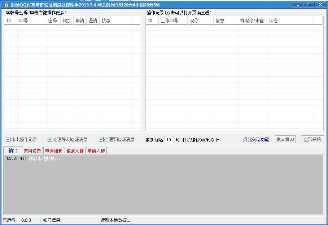The image size is (328, 225).
Task: Click the ID header in QQ帐号密码 list
Action: [x=11, y=21]
